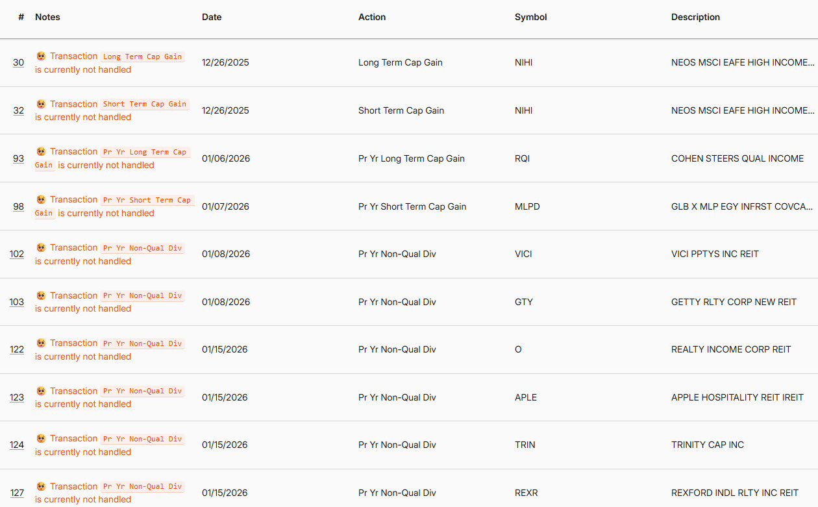Click the warning emoji in row 123
The height and width of the screenshot is (507, 818).
pyautogui.click(x=41, y=391)
